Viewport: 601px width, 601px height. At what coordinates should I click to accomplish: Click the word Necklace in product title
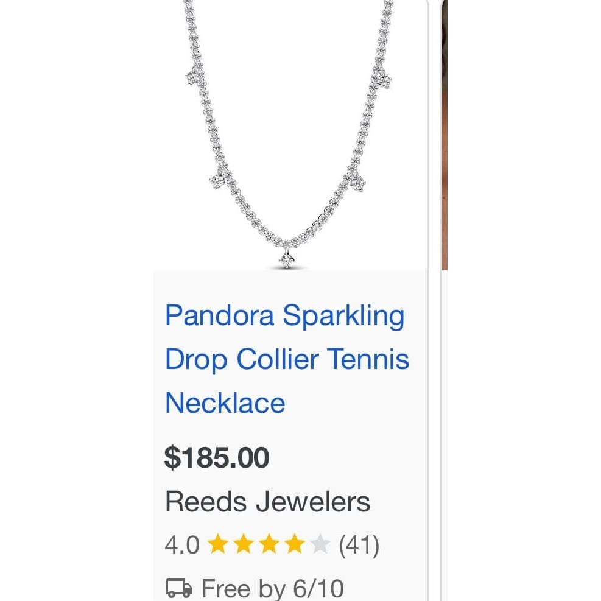225,403
